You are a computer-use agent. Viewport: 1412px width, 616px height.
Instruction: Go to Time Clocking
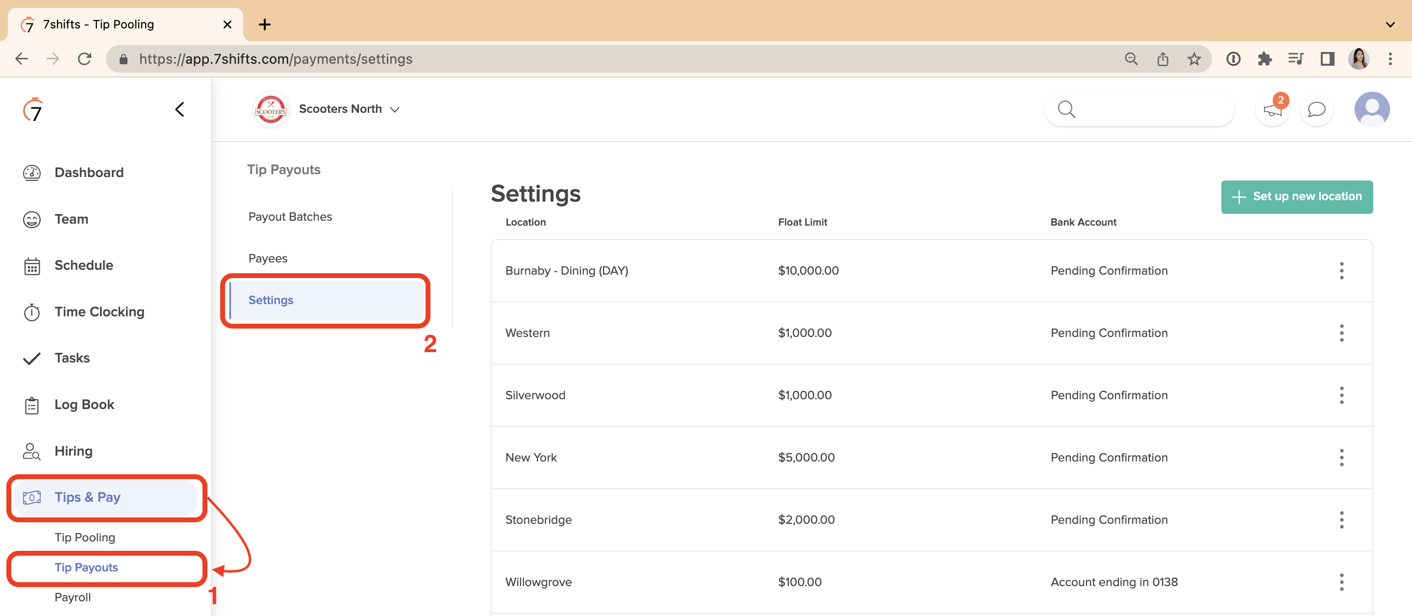click(x=99, y=312)
